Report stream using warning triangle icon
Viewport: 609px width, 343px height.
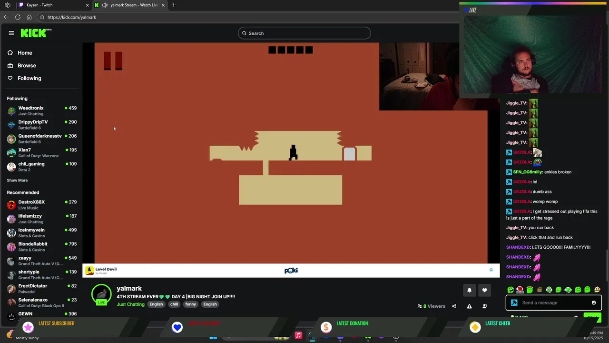coord(469,306)
